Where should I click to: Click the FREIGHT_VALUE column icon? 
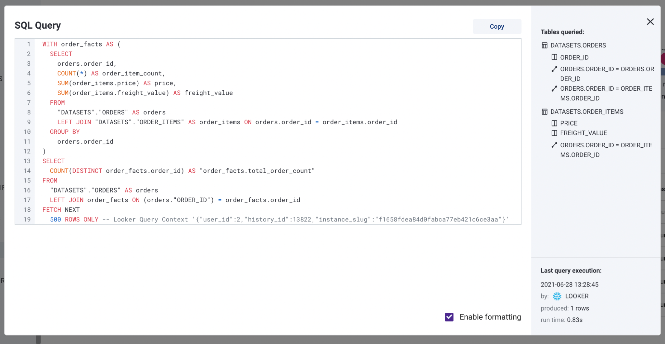tap(554, 133)
